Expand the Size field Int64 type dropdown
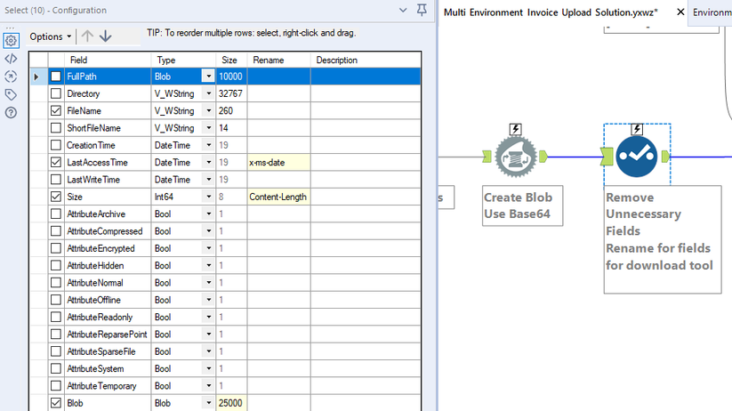 208,197
